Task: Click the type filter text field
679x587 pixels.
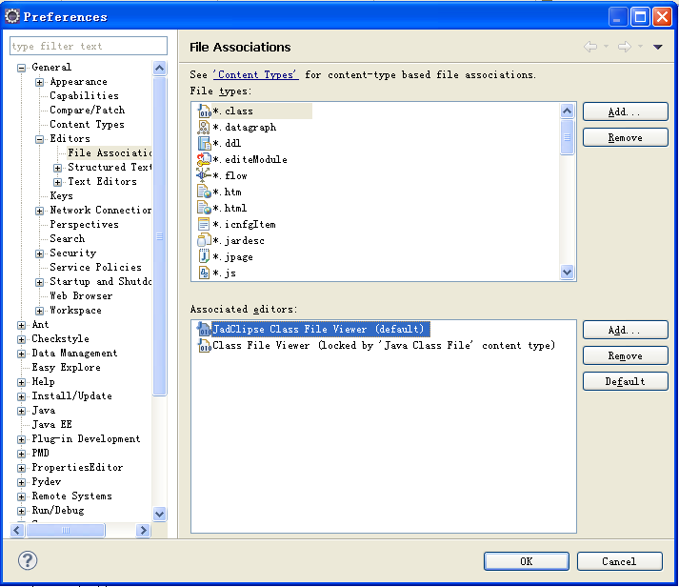Action: tap(89, 46)
